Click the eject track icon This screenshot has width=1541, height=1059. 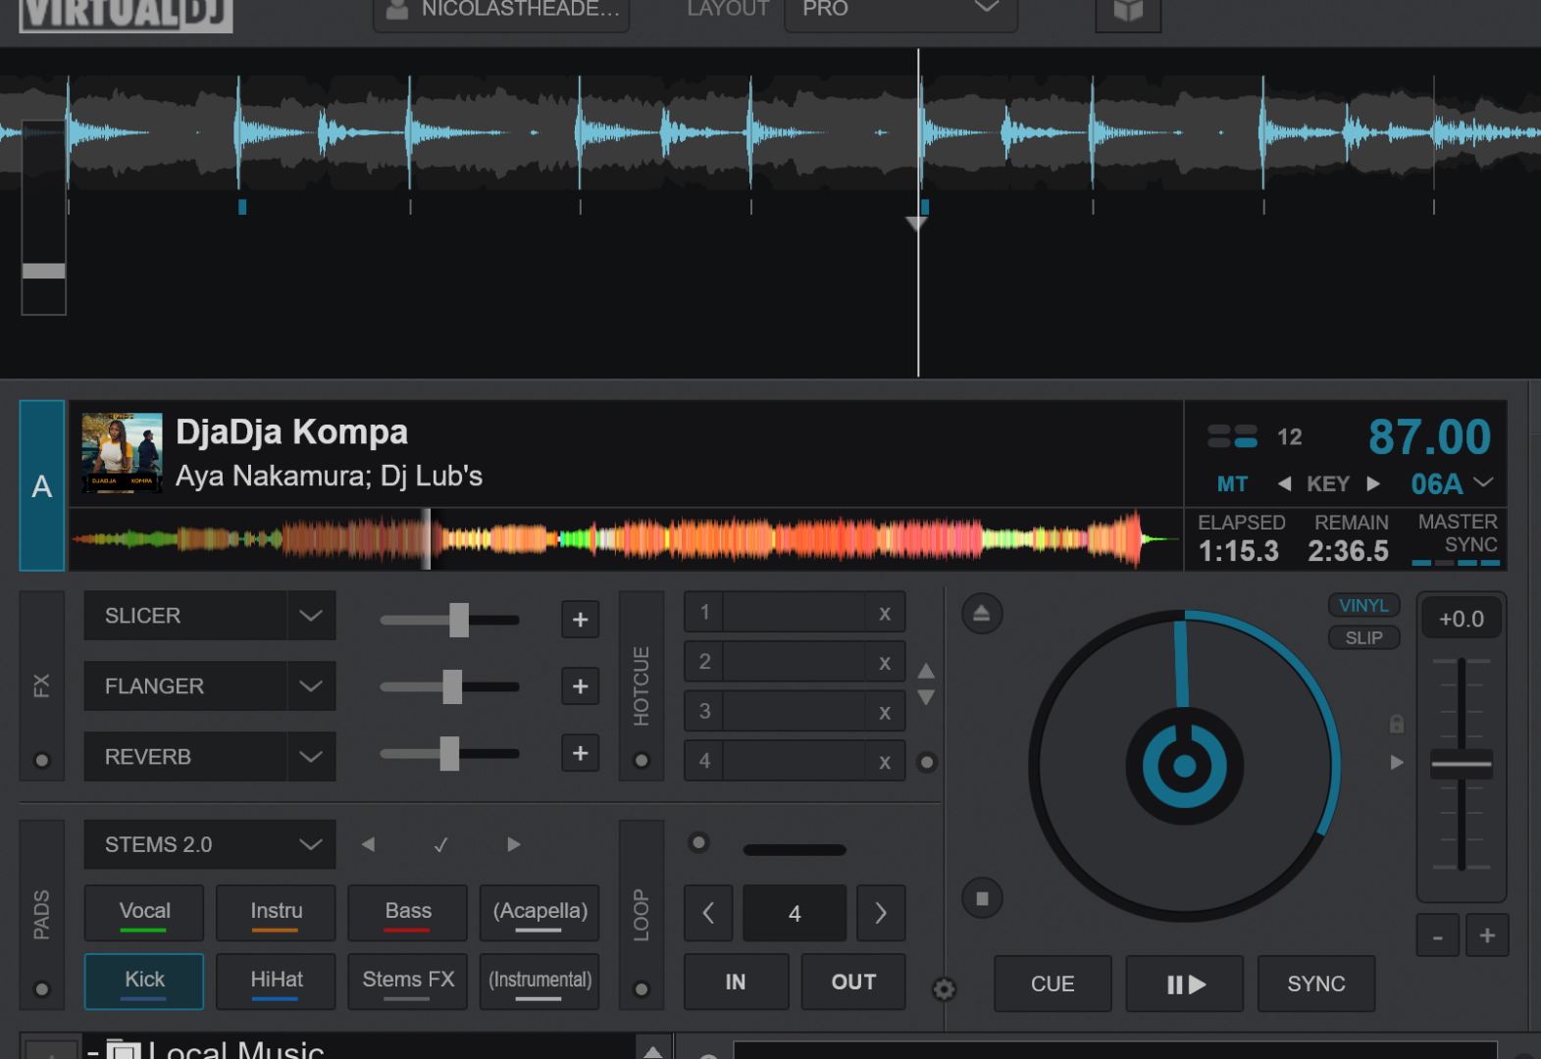click(x=981, y=615)
